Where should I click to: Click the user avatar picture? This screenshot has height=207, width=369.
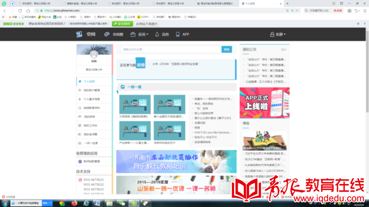click(94, 55)
